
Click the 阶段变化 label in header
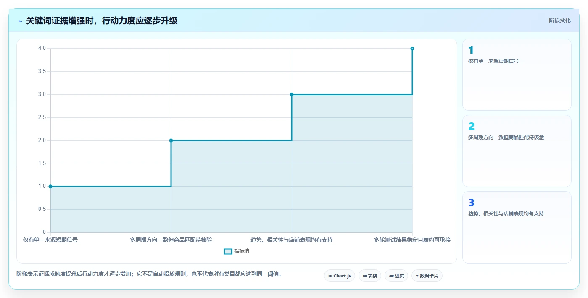559,20
